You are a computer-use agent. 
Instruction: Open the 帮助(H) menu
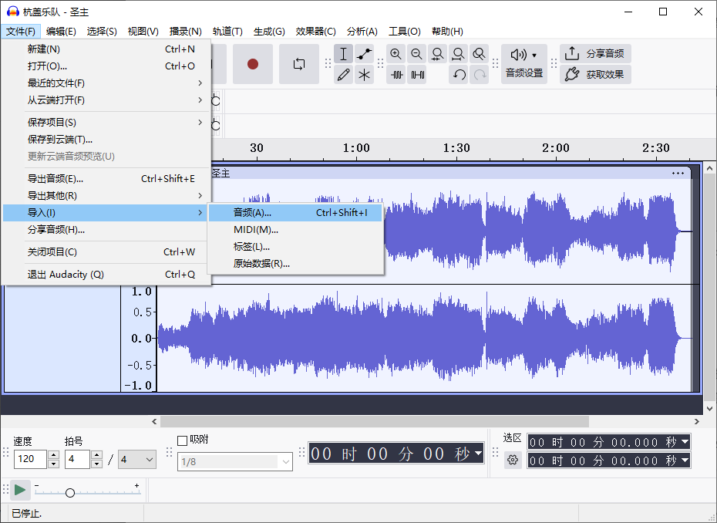click(x=447, y=32)
